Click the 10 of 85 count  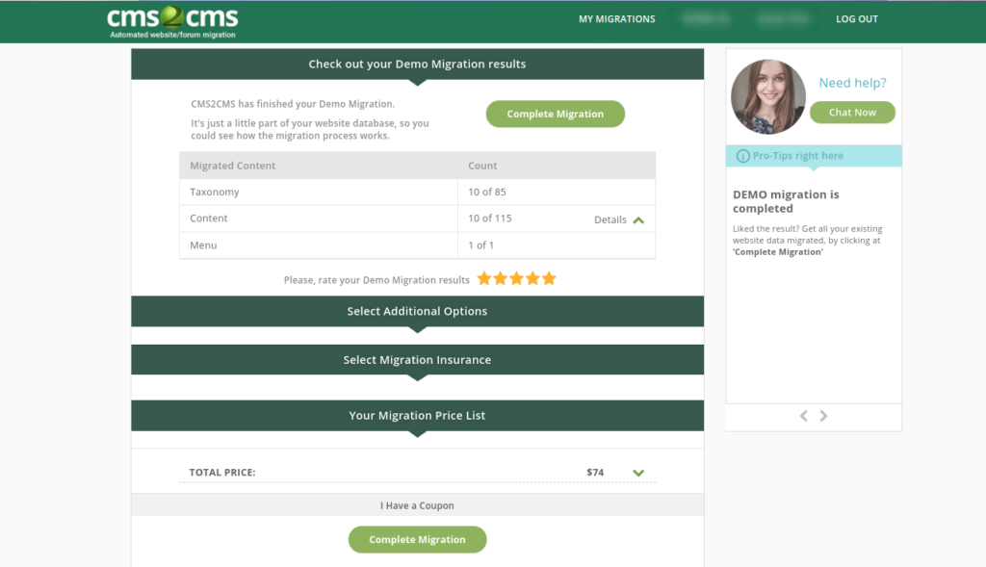point(486,192)
